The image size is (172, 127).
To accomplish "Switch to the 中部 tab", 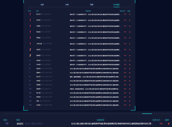I will coord(67,5).
